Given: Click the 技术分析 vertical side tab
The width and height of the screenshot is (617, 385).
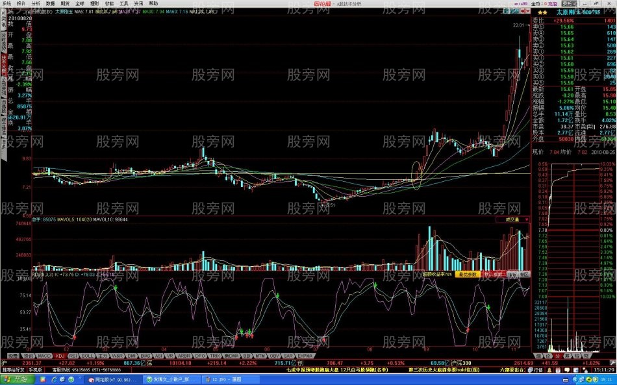Looking at the screenshot, I should (x=3, y=64).
